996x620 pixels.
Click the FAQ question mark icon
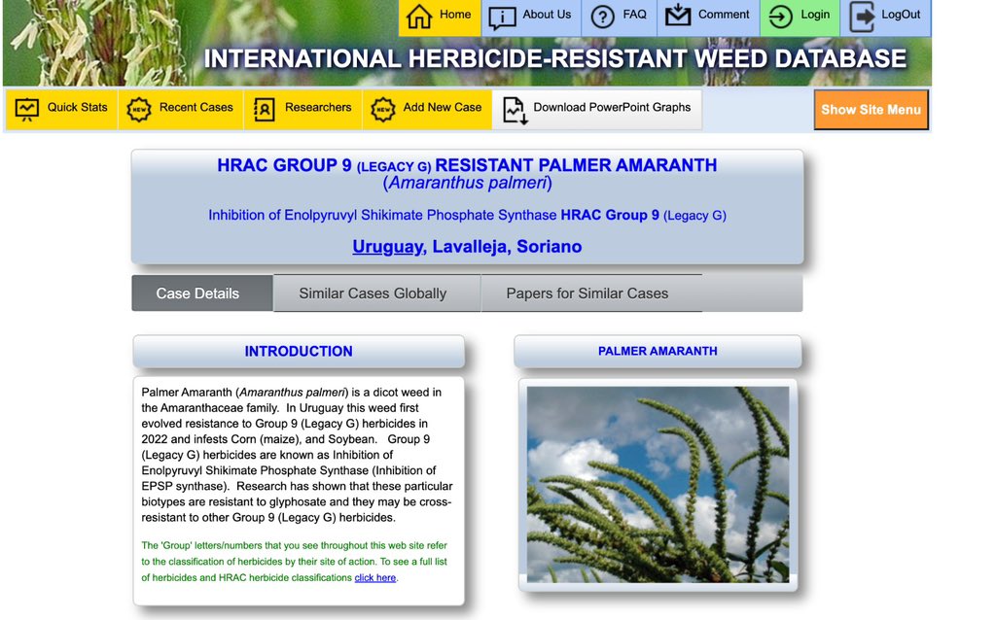602,17
